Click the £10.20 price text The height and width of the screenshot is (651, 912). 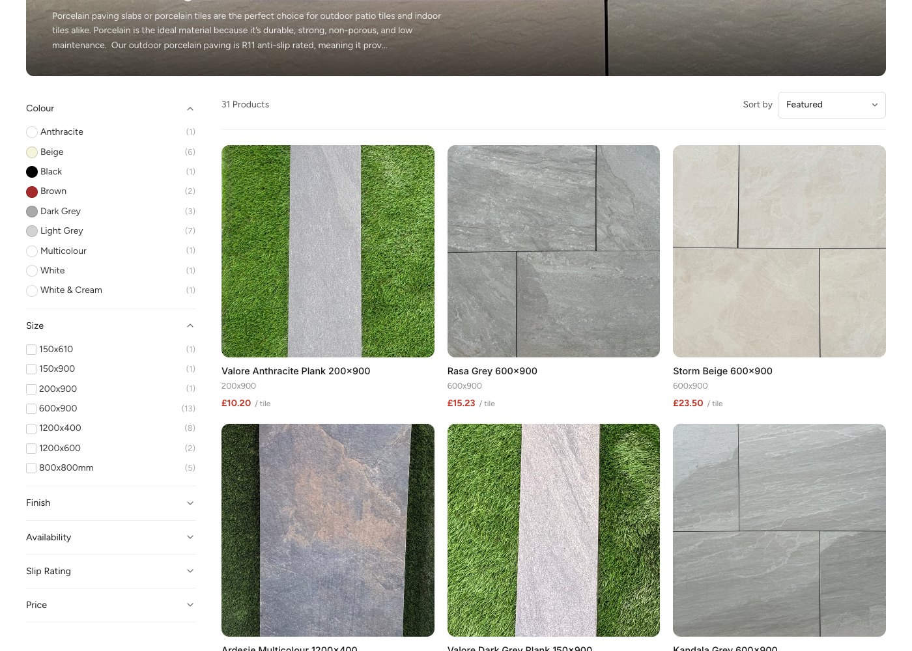(236, 404)
